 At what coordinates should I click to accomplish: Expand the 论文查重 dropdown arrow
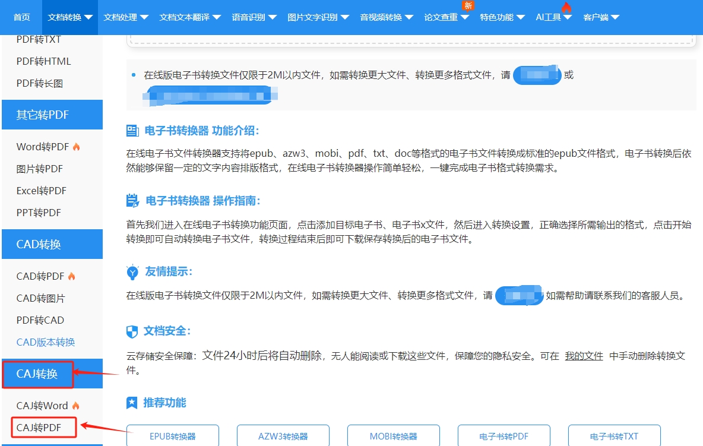(x=464, y=17)
